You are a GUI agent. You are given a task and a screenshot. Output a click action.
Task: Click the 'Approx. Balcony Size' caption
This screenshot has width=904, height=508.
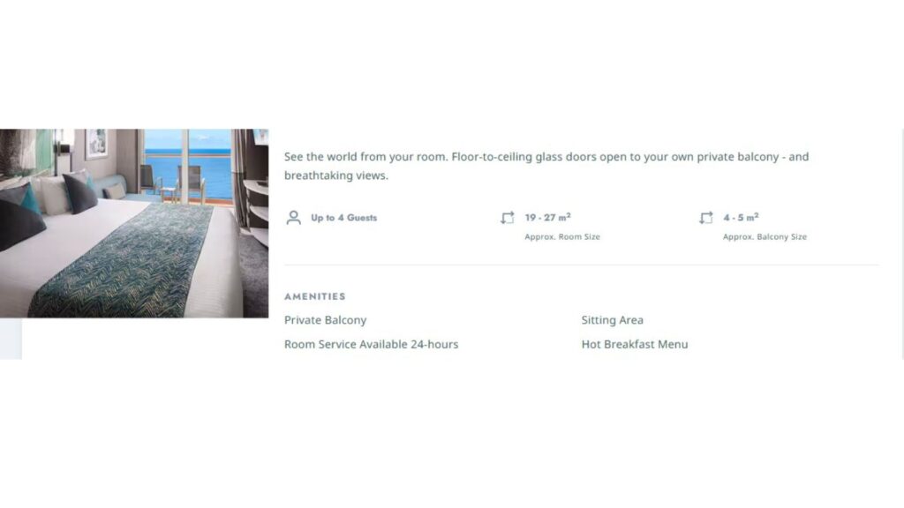pyautogui.click(x=765, y=236)
